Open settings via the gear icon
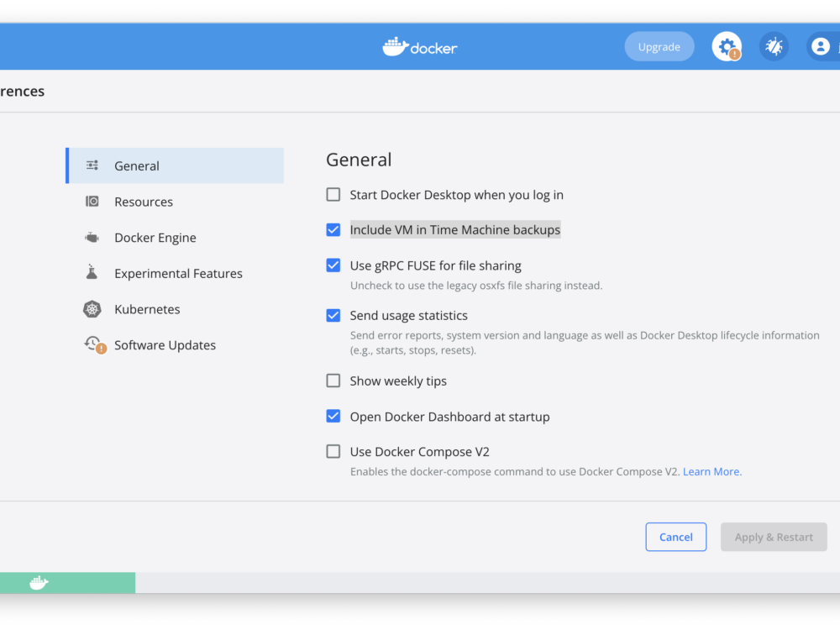Image resolution: width=840 pixels, height=630 pixels. coord(727,47)
